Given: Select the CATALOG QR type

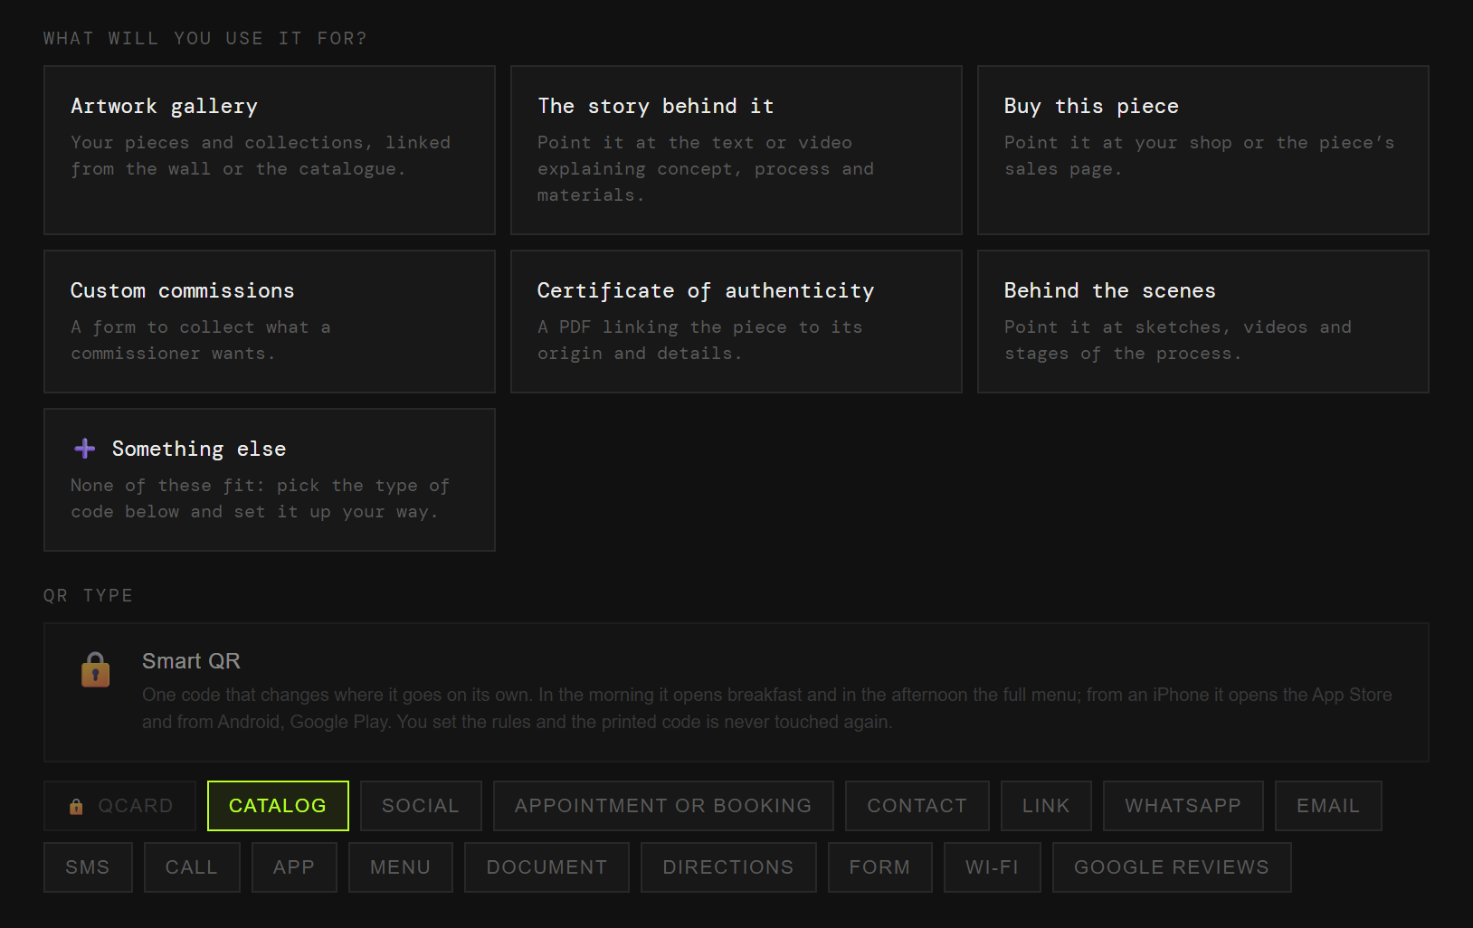Looking at the screenshot, I should pyautogui.click(x=278, y=806).
